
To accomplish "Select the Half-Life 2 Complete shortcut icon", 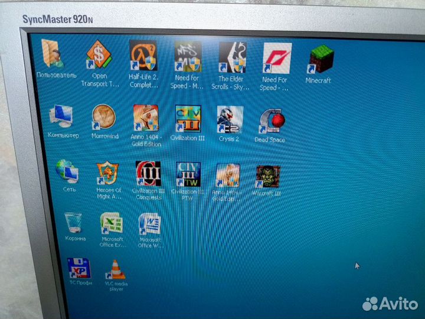I will click(143, 56).
